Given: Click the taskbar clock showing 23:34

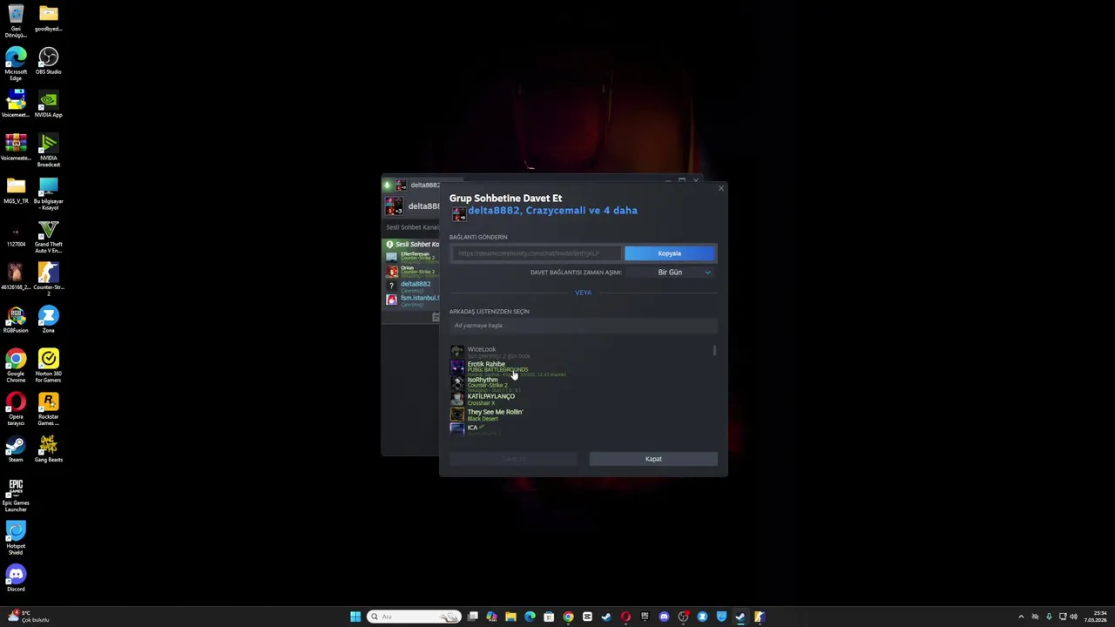Looking at the screenshot, I should point(1095,617).
